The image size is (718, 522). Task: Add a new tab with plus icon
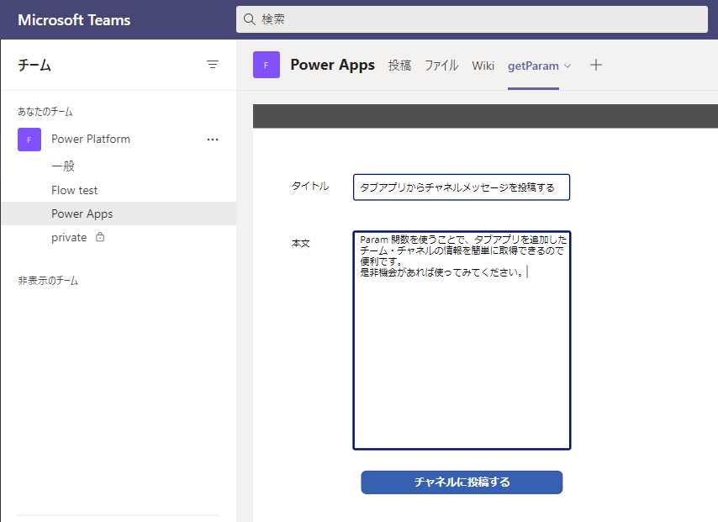596,65
